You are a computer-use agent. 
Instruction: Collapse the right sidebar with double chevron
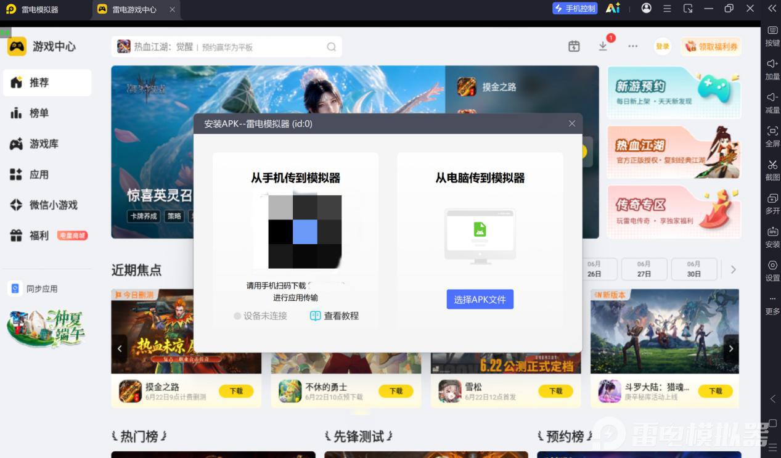(x=772, y=9)
